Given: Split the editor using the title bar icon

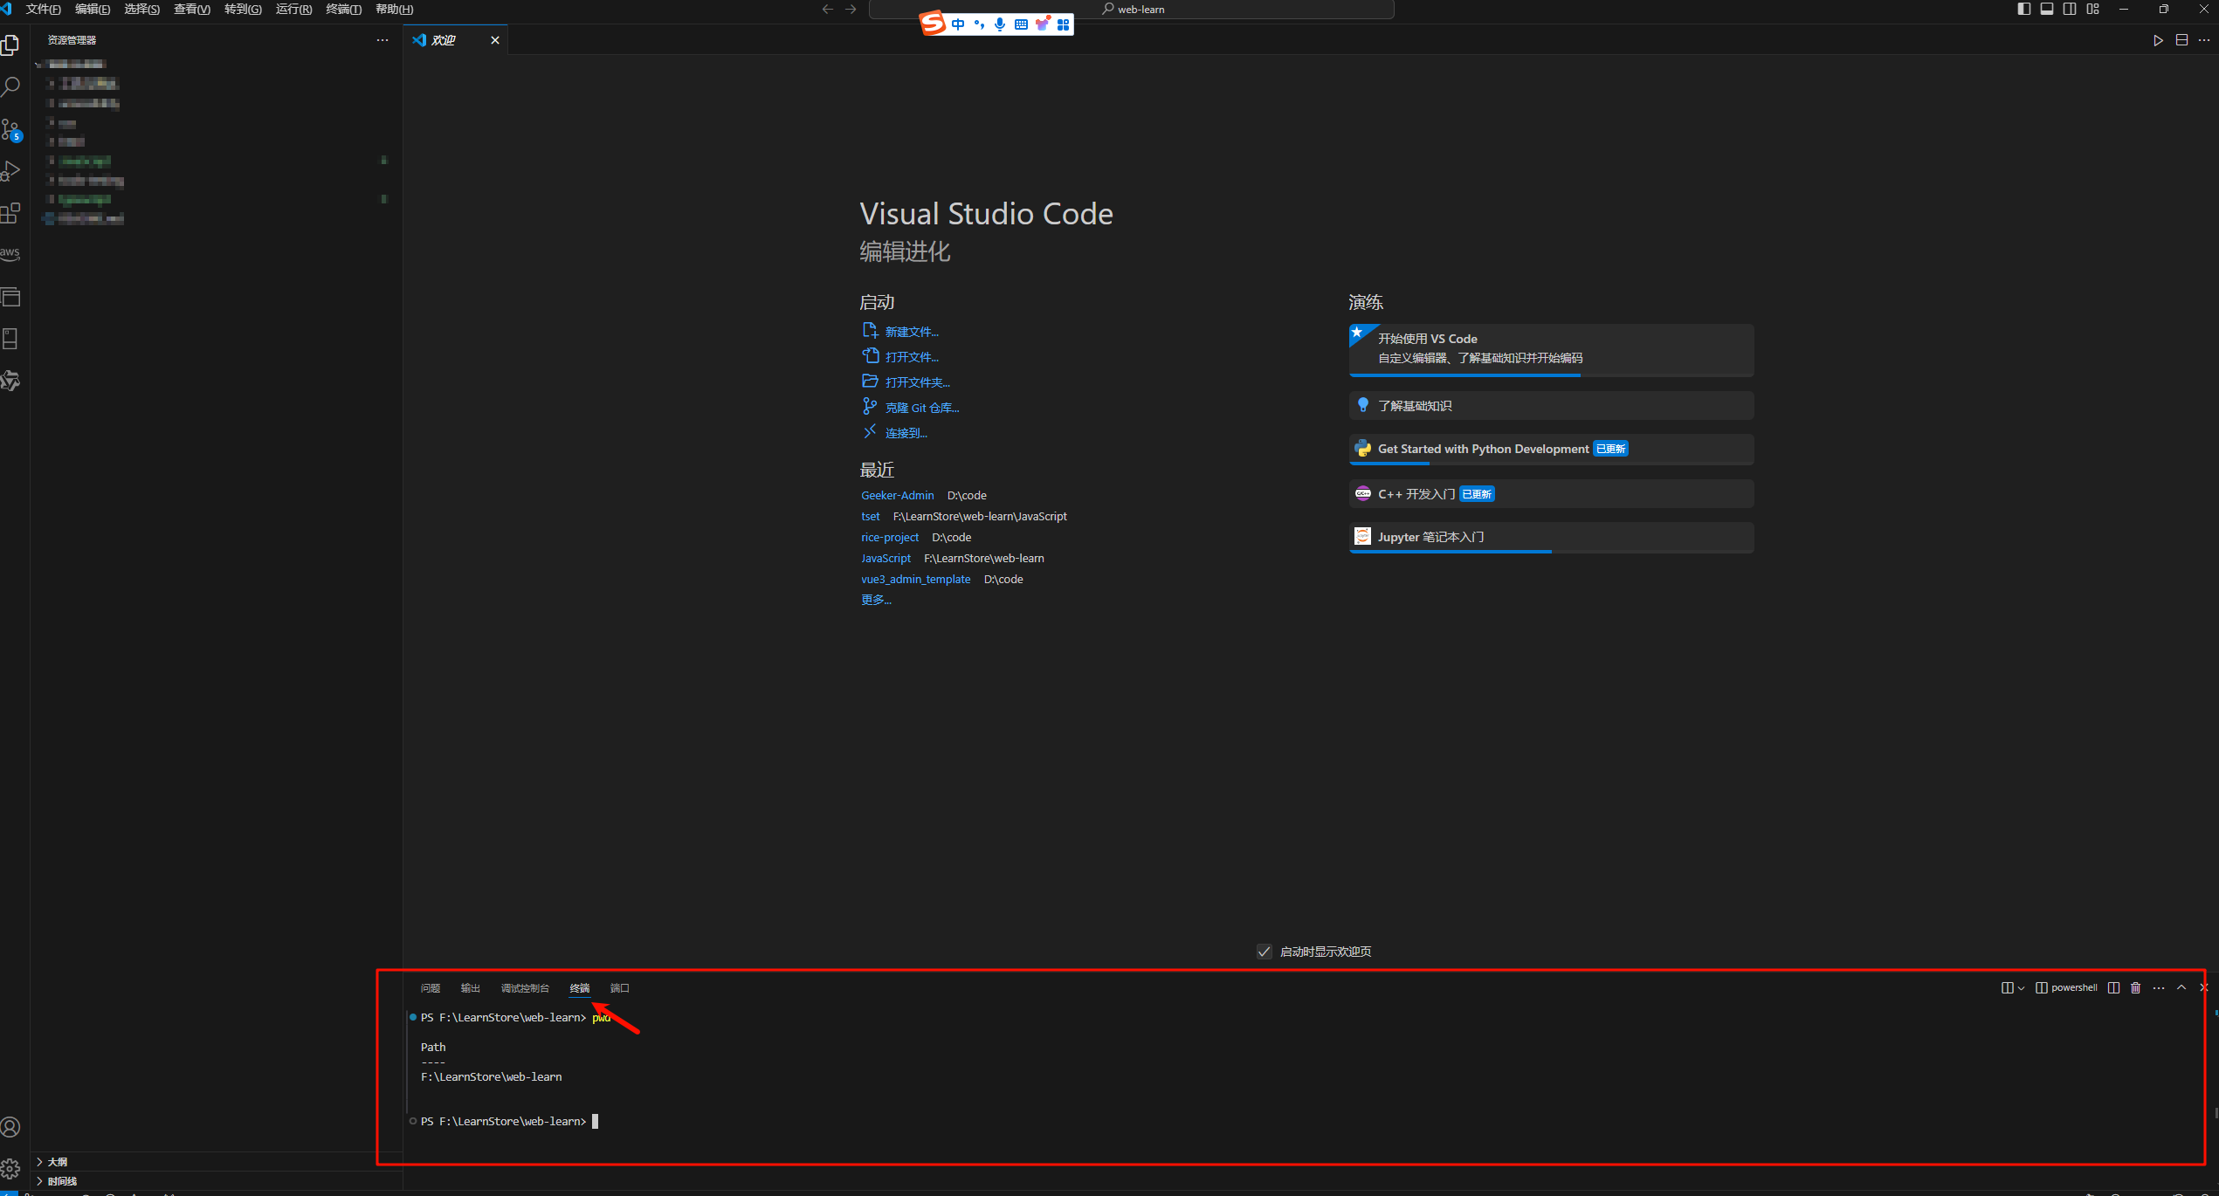Looking at the screenshot, I should (2181, 40).
